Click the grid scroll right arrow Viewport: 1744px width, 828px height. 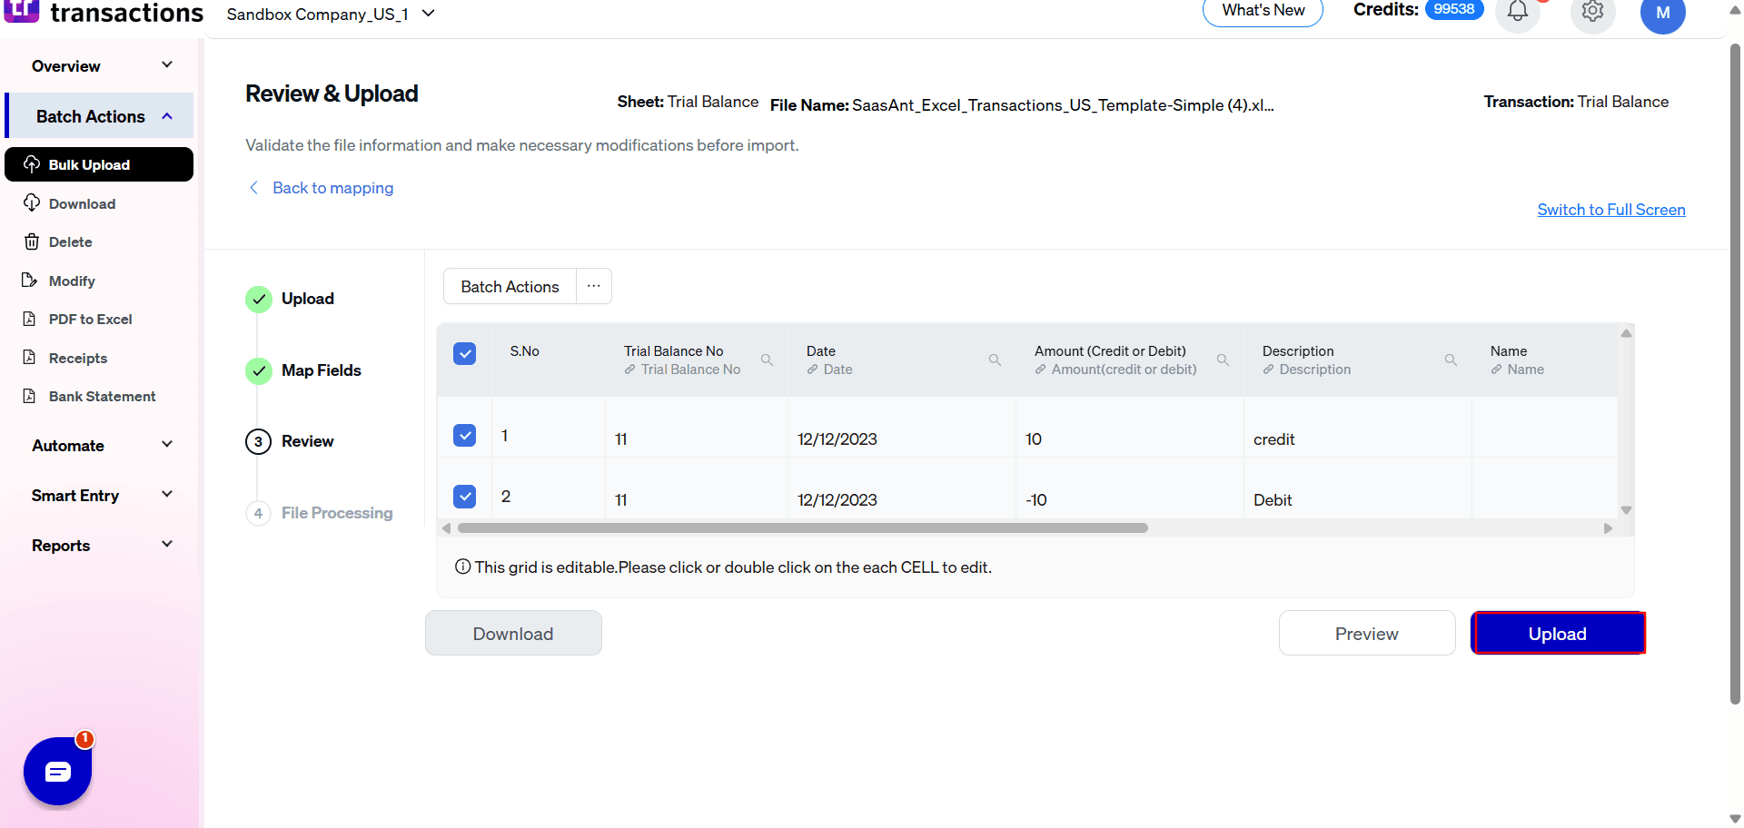click(x=1608, y=527)
